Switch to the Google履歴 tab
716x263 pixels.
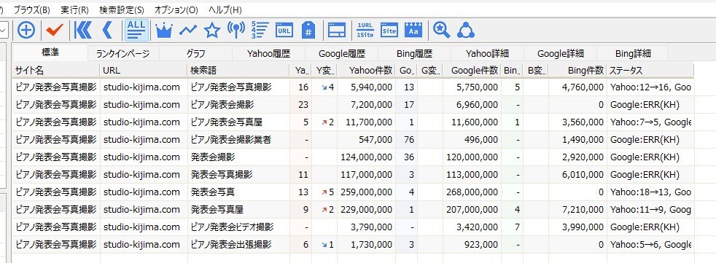pos(341,53)
